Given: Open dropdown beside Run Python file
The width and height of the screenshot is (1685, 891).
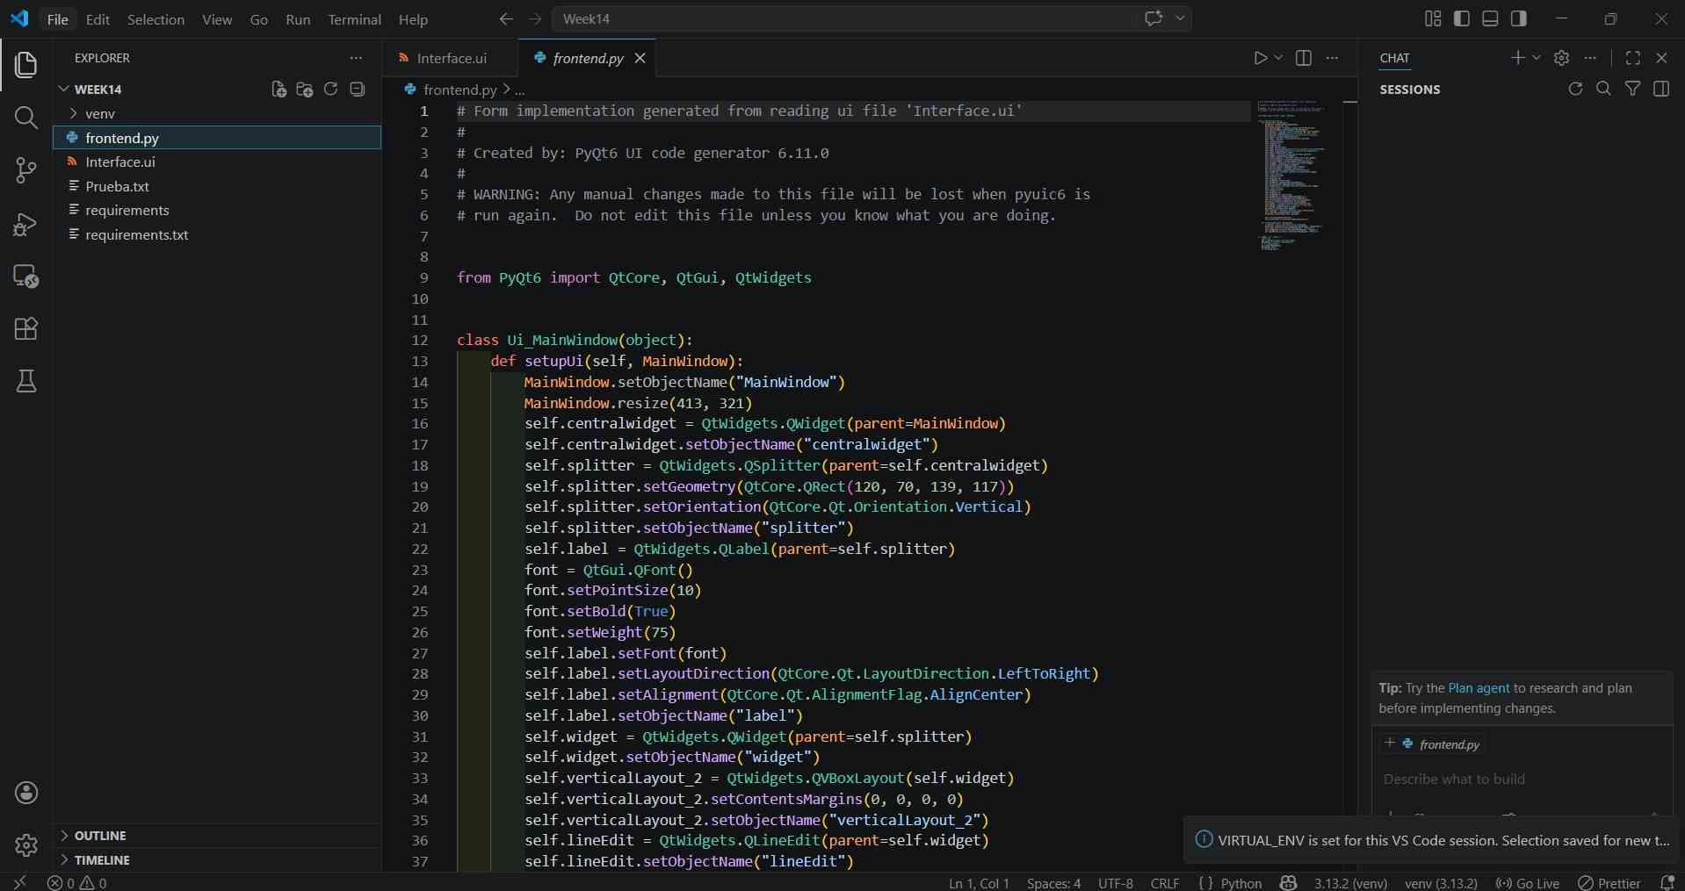Looking at the screenshot, I should tap(1278, 58).
